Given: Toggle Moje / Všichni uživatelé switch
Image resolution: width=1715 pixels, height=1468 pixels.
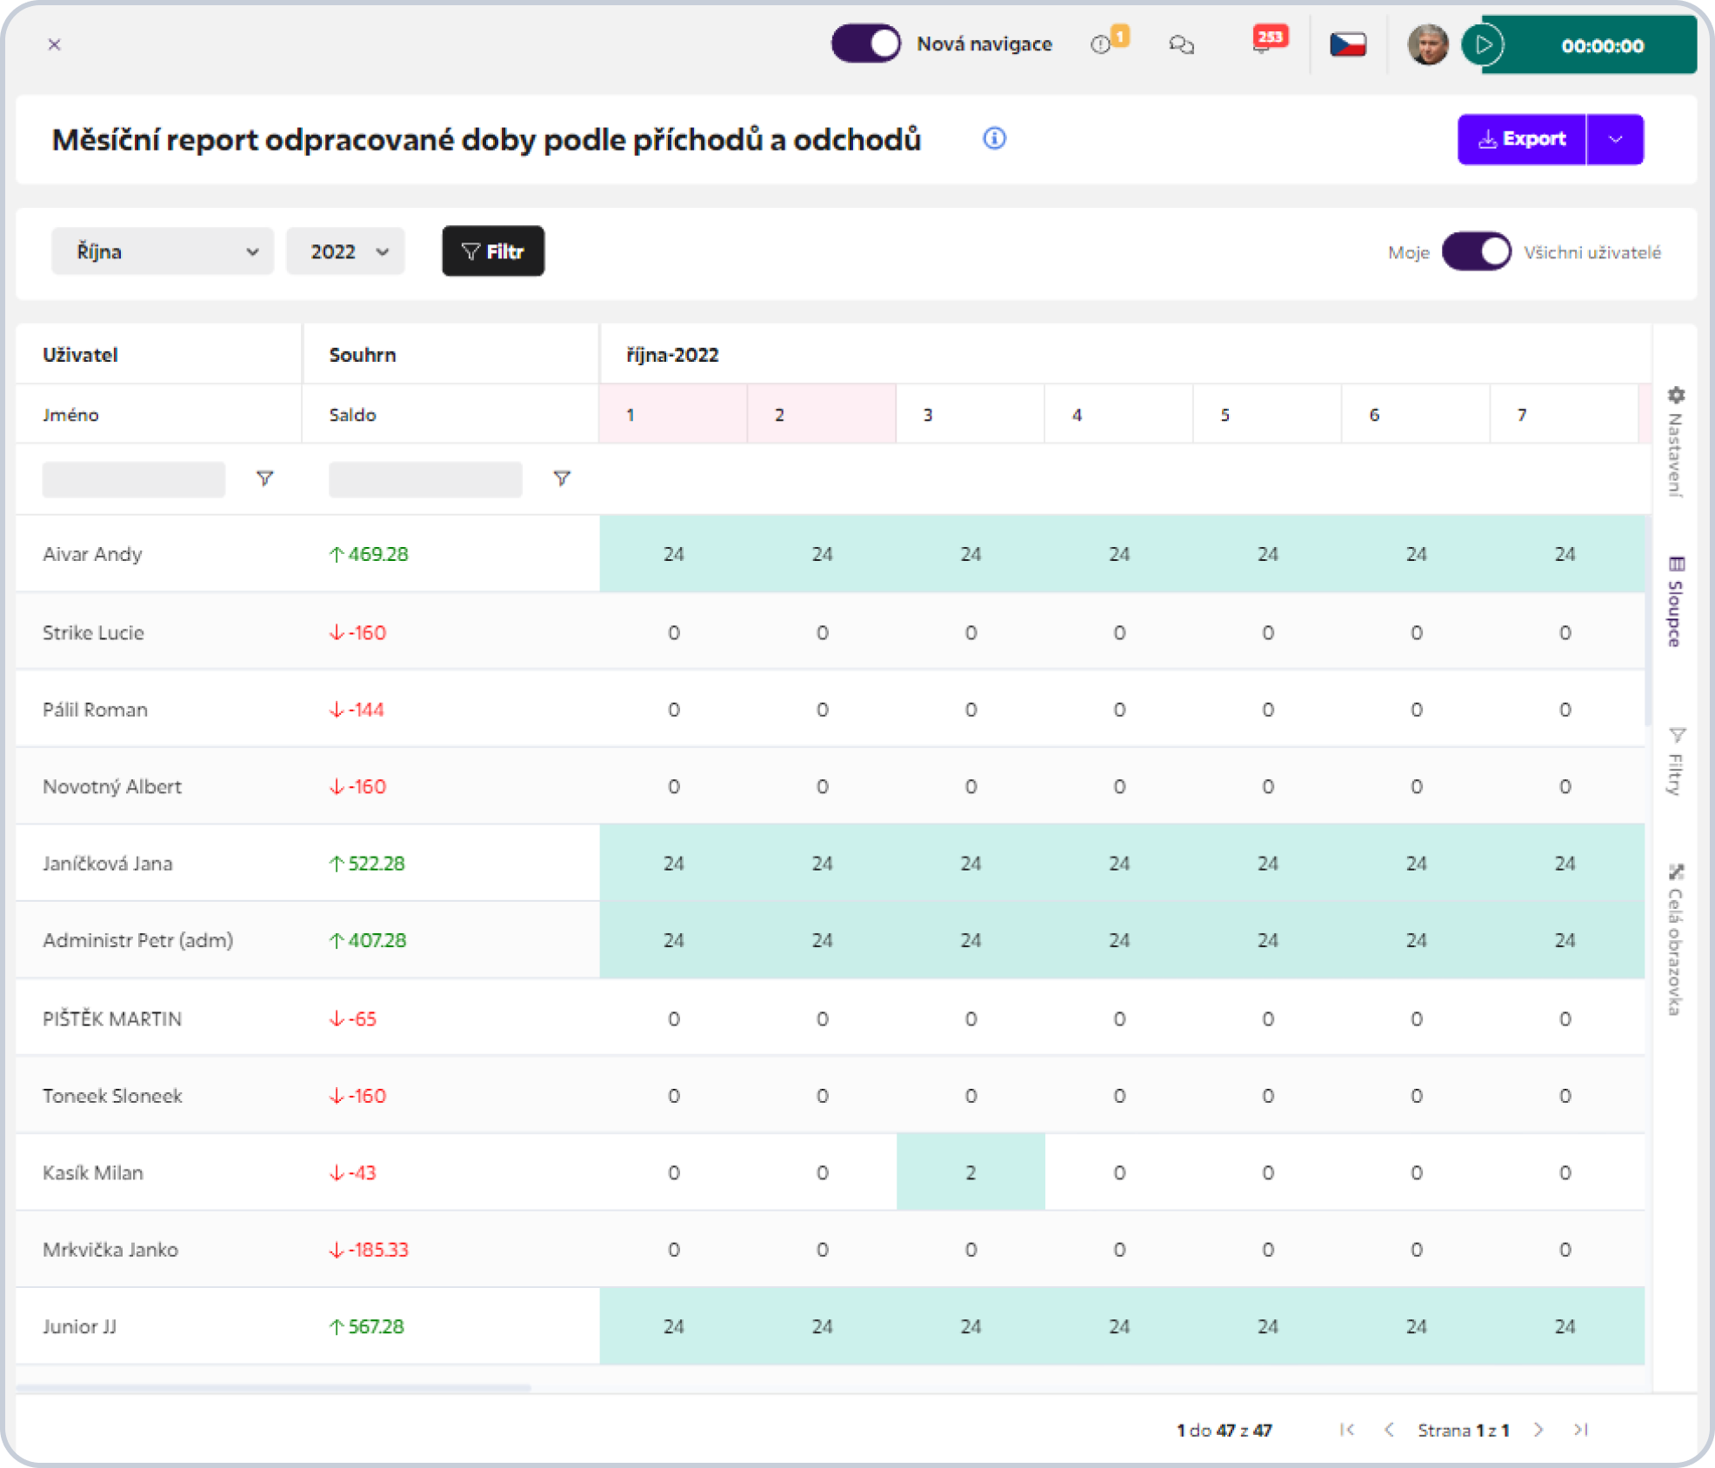Looking at the screenshot, I should tap(1476, 252).
